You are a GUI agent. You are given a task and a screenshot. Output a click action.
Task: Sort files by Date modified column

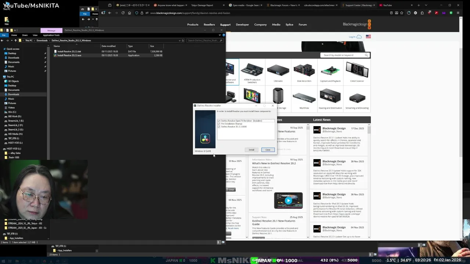coord(108,46)
